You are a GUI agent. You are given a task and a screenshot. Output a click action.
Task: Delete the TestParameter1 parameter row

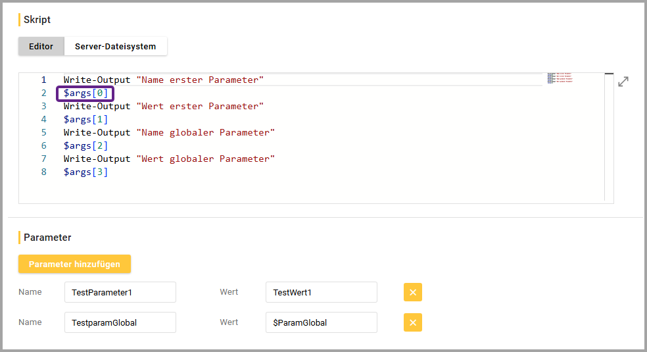pos(412,292)
